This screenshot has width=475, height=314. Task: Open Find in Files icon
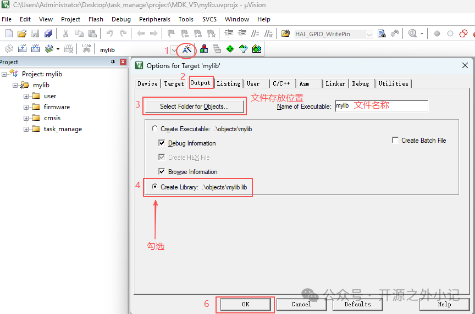pyautogui.click(x=285, y=33)
